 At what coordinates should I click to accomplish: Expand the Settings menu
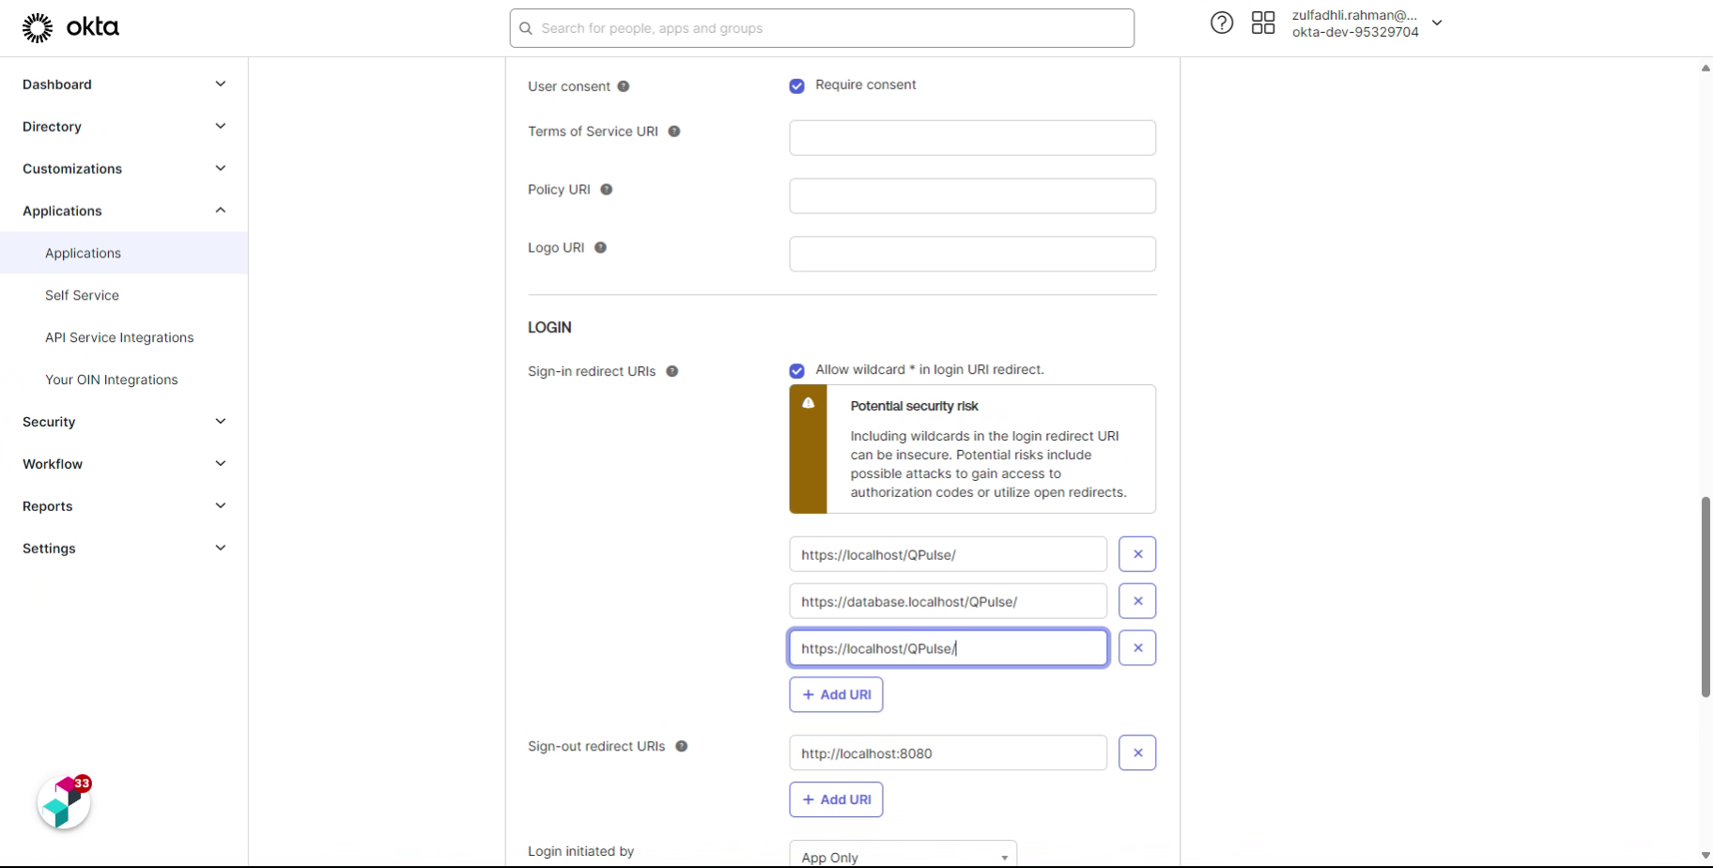(124, 549)
